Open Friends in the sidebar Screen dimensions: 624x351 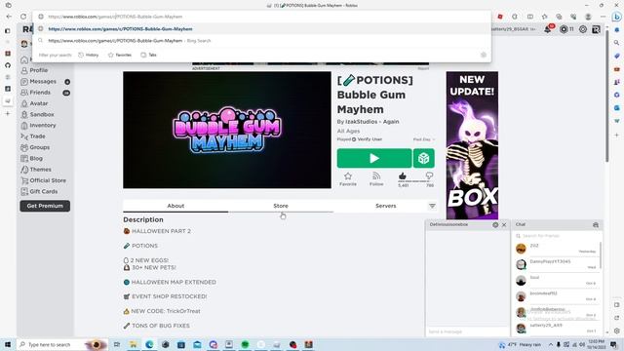[x=36, y=93]
